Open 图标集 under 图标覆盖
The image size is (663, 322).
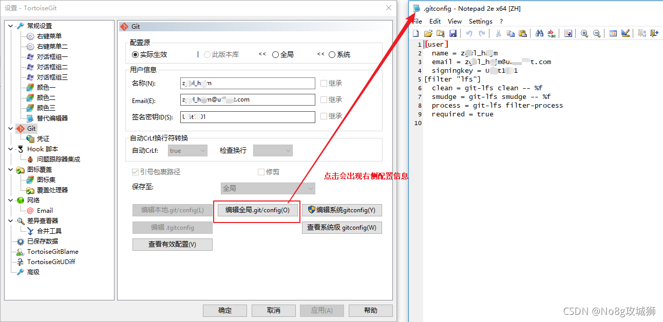click(x=46, y=179)
